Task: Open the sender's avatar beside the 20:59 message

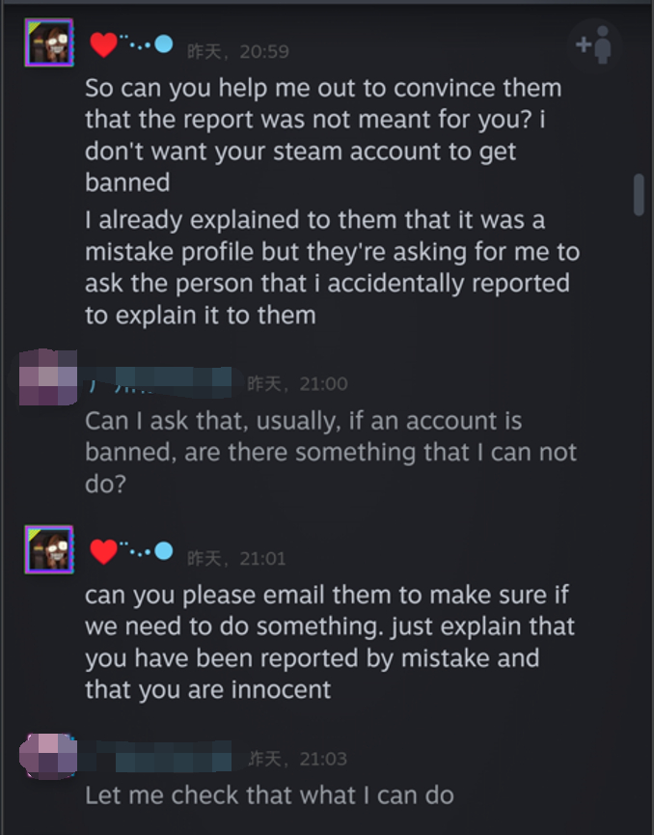Action: coord(48,42)
